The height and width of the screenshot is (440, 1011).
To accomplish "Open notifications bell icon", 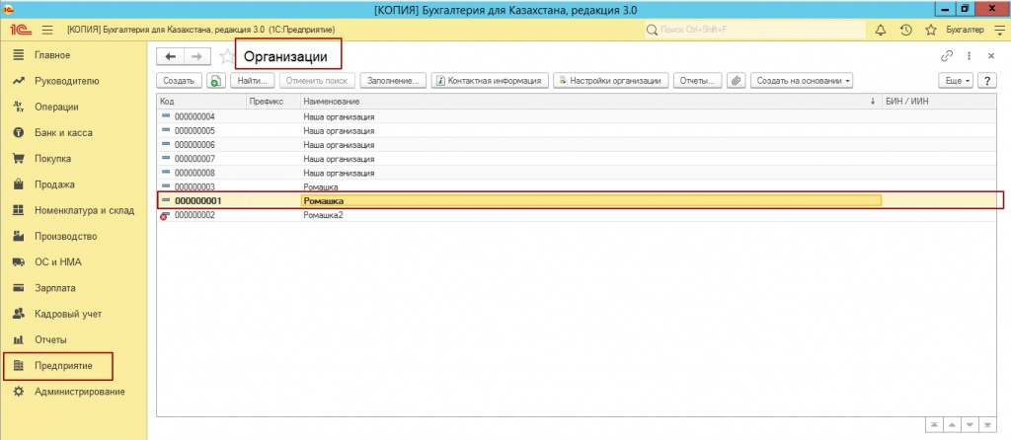I will pos(881,30).
